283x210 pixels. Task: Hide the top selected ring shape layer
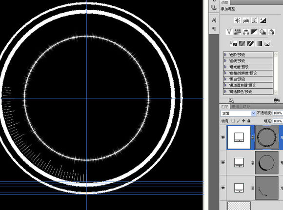coord(223,137)
